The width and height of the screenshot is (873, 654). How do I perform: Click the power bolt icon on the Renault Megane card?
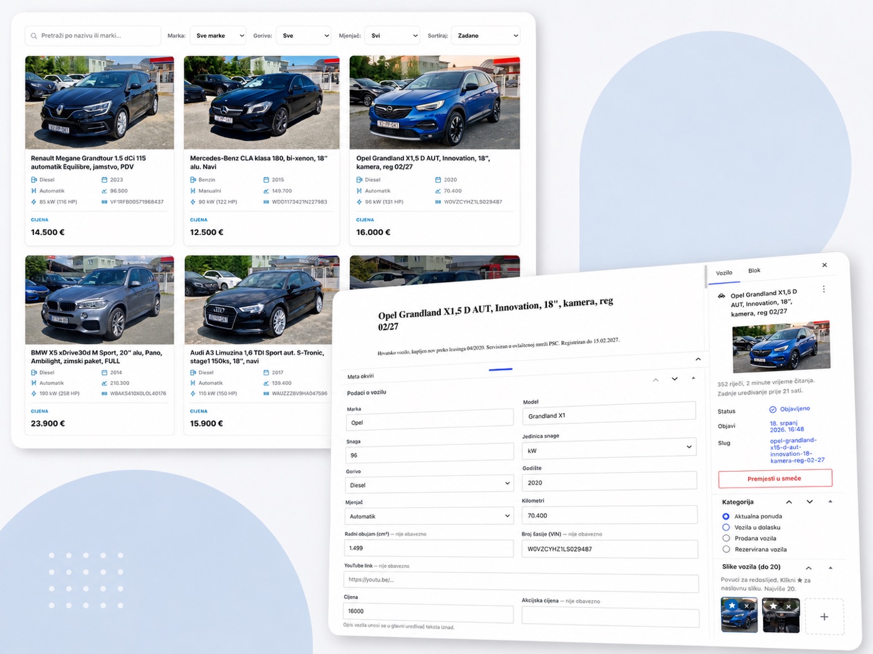pos(34,202)
